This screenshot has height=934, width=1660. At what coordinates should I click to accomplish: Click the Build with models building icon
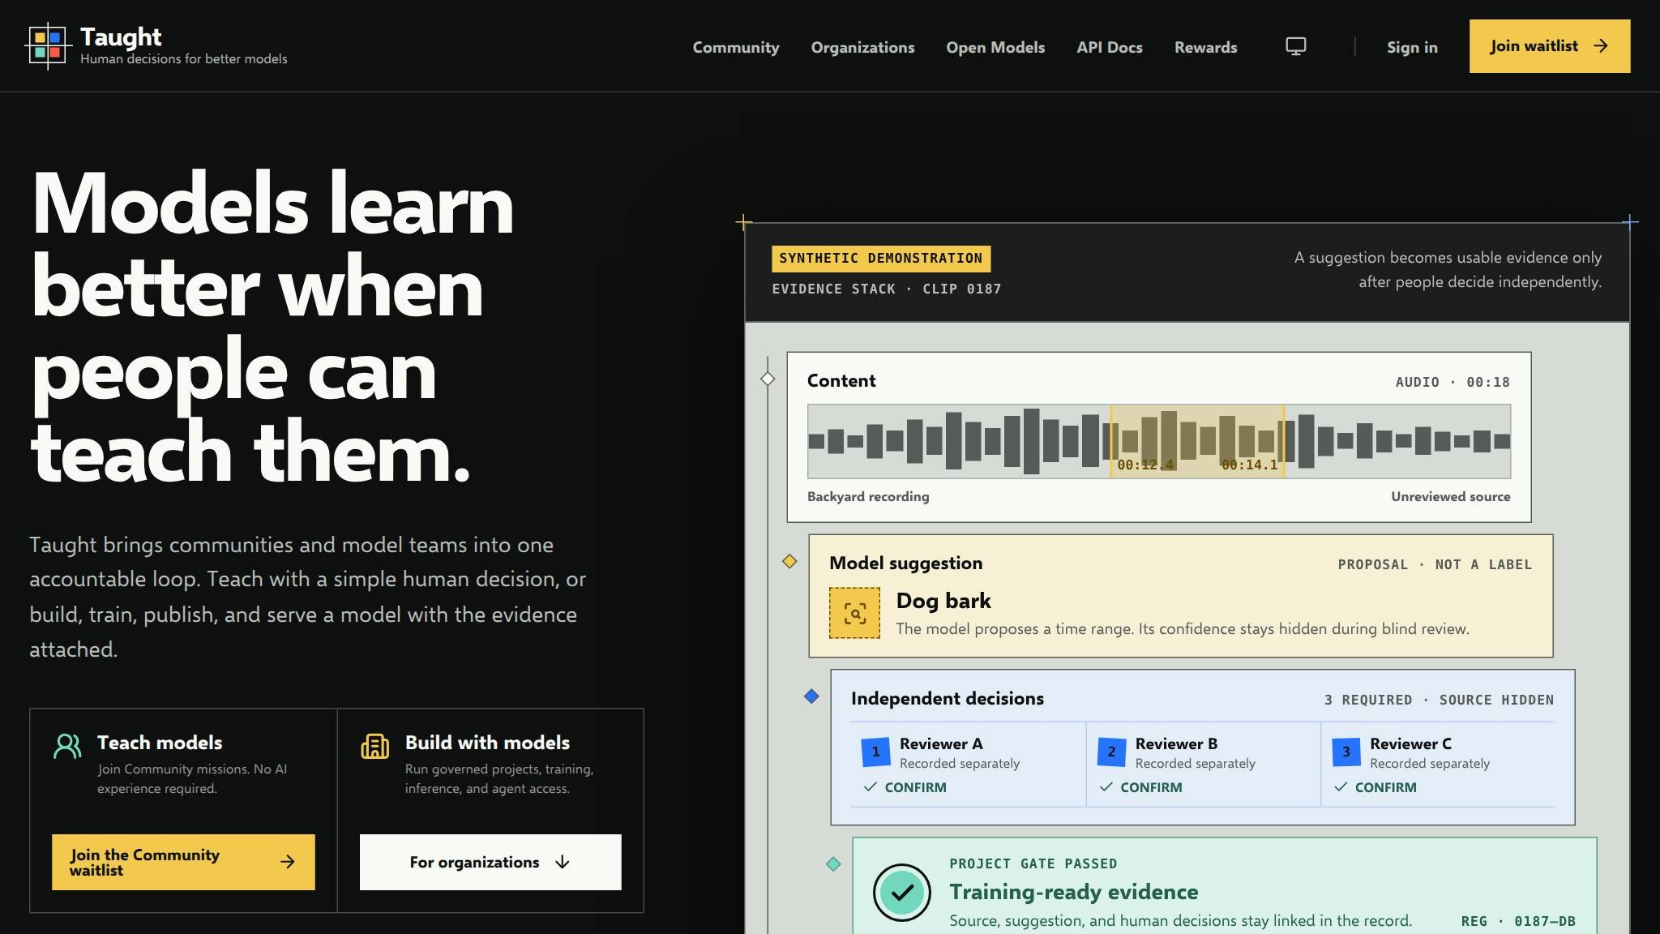pos(374,746)
